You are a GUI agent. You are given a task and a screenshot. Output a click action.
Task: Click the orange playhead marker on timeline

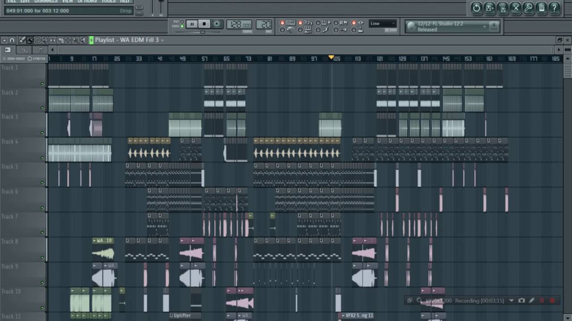click(x=331, y=58)
